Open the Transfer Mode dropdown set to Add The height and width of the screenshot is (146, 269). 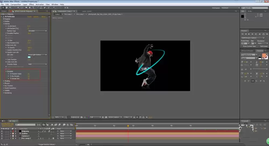pyautogui.click(x=37, y=64)
